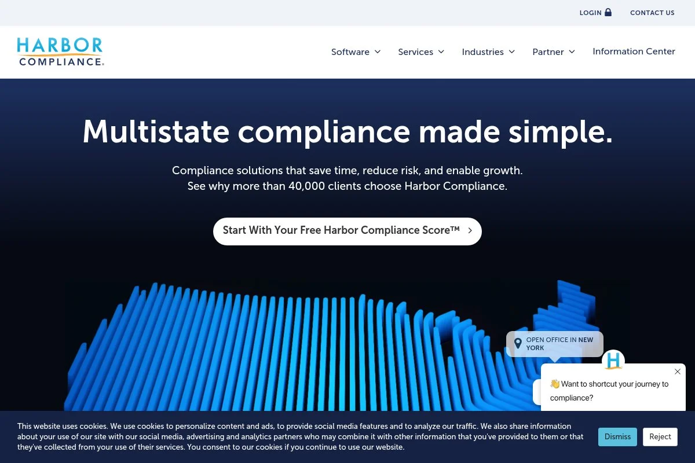This screenshot has width=695, height=463.
Task: Dismiss the cookie banner
Action: tap(617, 437)
